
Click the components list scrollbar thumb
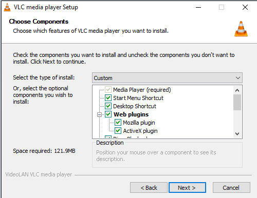click(x=237, y=102)
